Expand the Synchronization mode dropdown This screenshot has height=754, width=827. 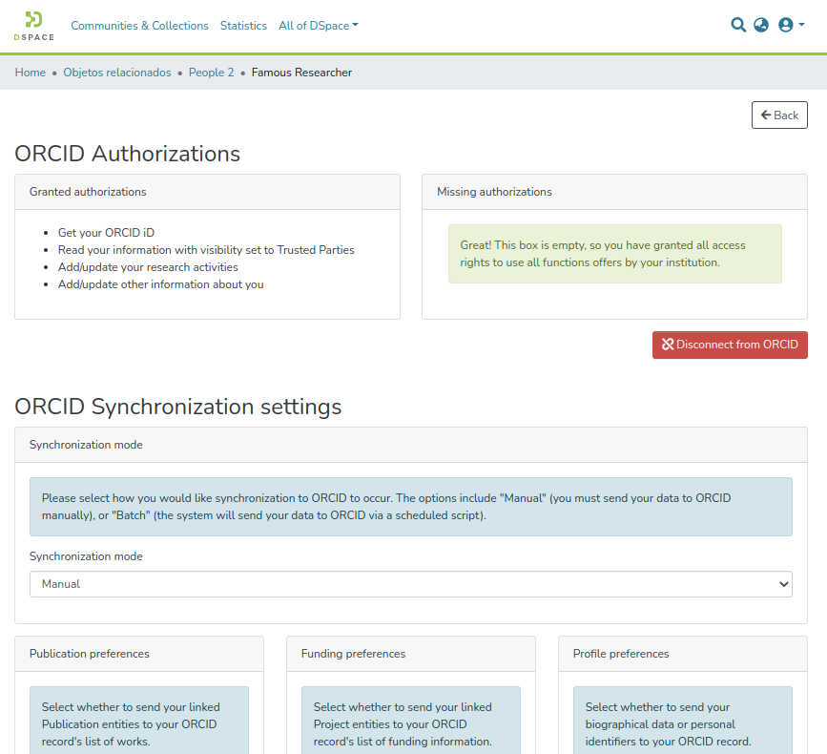point(410,584)
